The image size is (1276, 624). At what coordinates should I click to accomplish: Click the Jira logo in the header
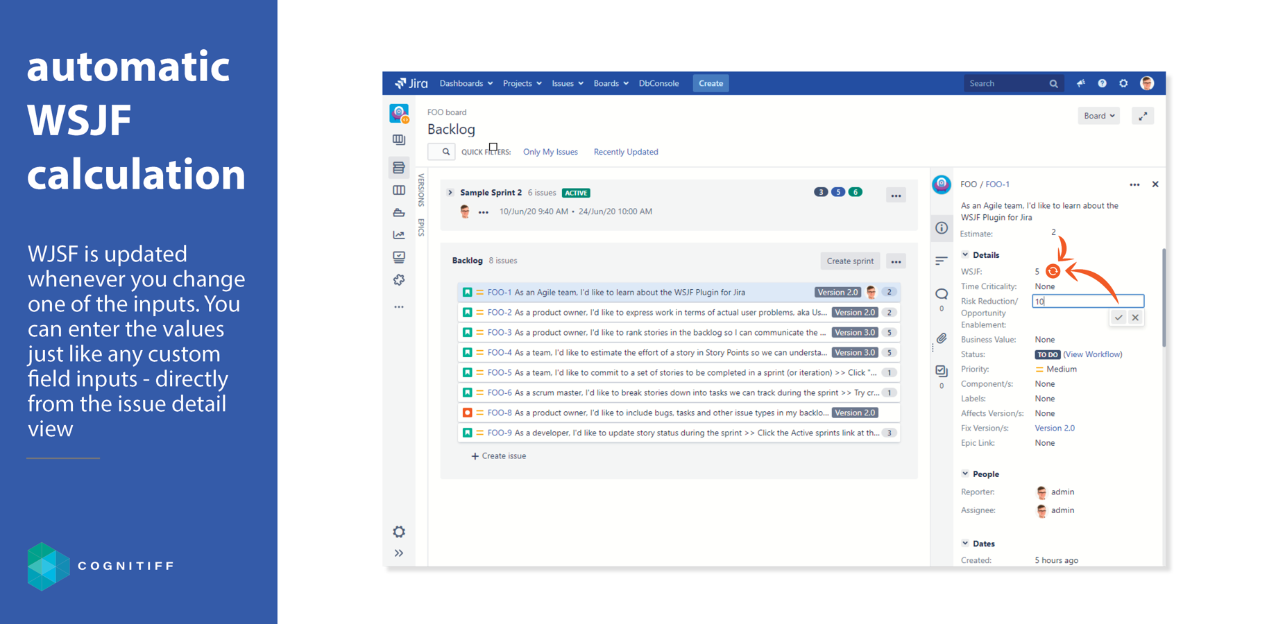tap(411, 83)
